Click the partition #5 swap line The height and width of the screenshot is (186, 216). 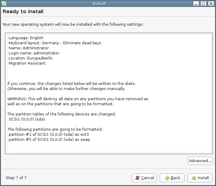coord(49,140)
